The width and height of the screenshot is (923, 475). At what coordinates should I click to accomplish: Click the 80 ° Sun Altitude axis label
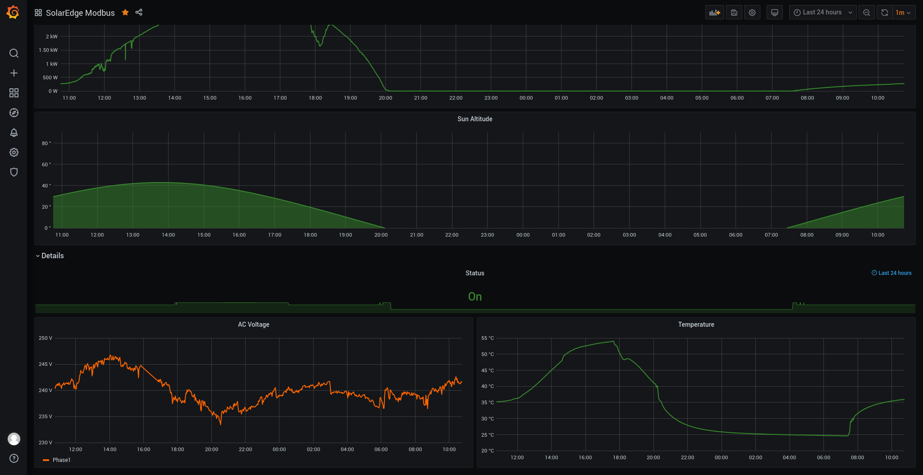click(x=46, y=143)
